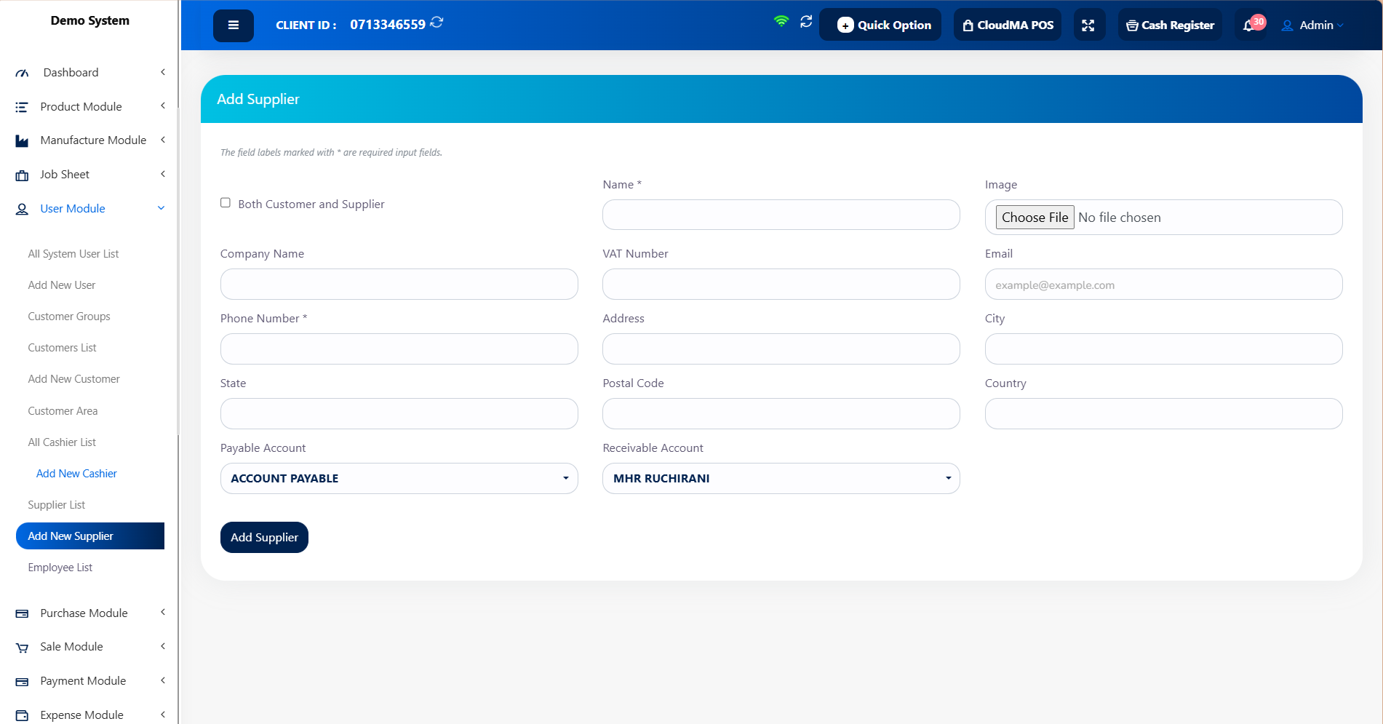This screenshot has height=724, width=1383.
Task: Open notifications bell with 30 badge
Action: (1251, 25)
